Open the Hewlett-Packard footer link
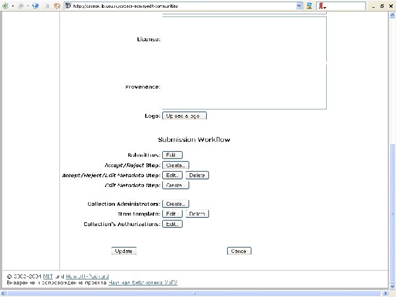This screenshot has height=297, width=396. [87, 277]
